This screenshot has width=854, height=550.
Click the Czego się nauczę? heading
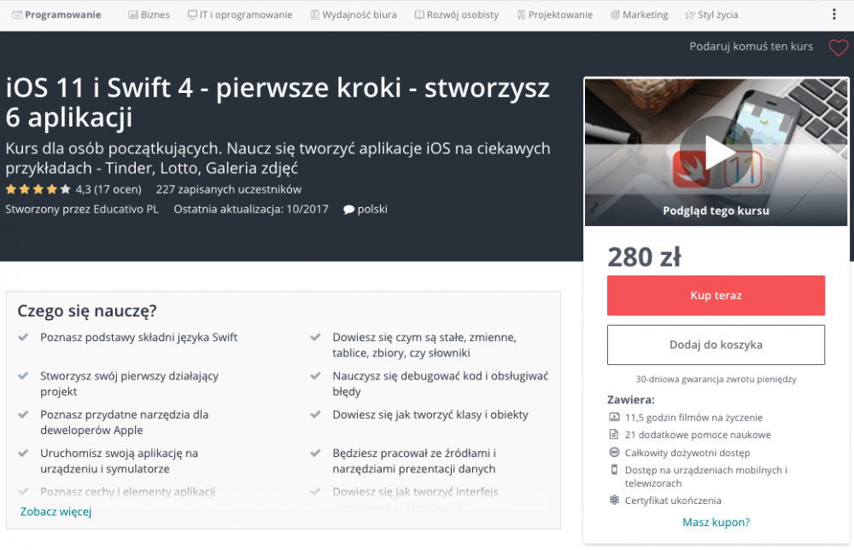(87, 310)
